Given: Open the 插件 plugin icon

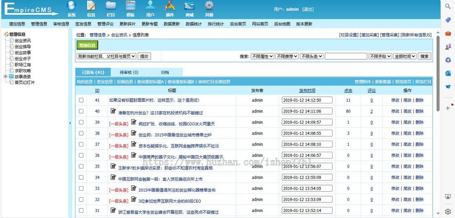Looking at the screenshot, I should click(170, 6).
